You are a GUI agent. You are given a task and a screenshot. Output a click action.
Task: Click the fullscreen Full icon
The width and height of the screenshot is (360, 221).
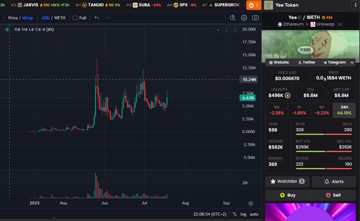click(x=75, y=18)
